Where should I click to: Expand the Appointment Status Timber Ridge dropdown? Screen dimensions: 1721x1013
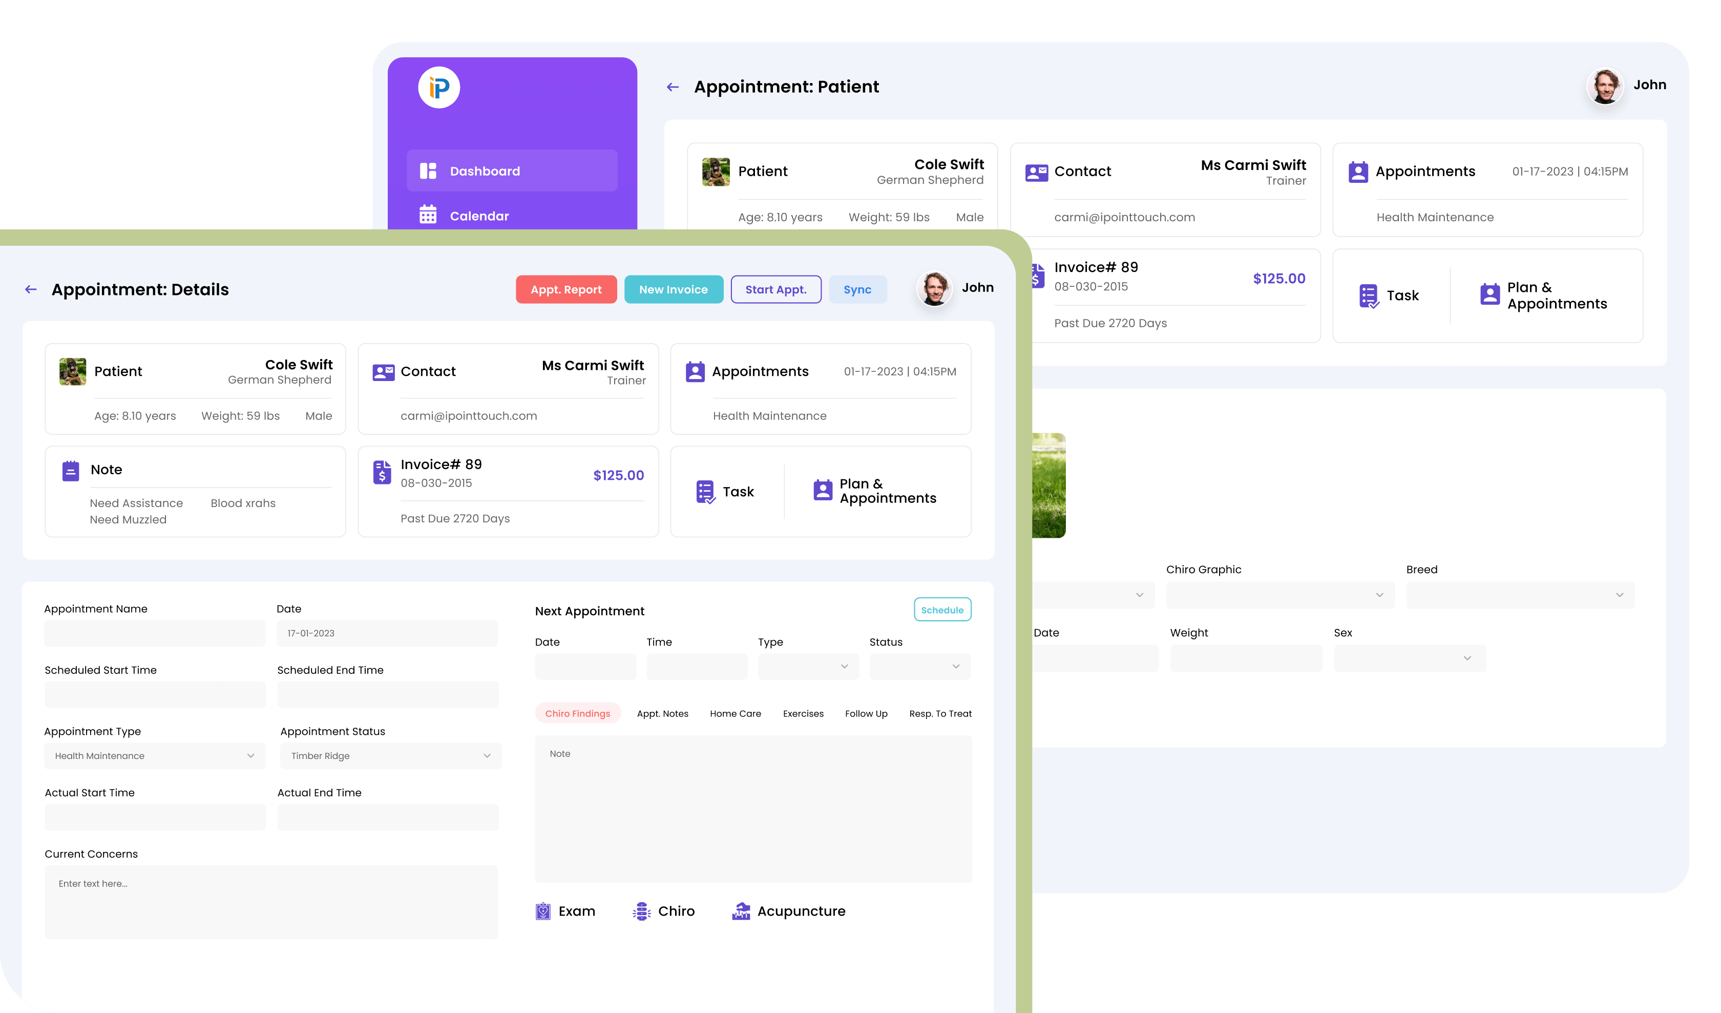[x=391, y=756]
